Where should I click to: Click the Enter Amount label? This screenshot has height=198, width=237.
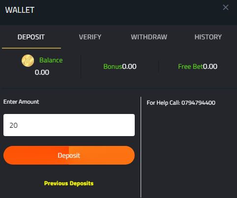[x=21, y=102]
